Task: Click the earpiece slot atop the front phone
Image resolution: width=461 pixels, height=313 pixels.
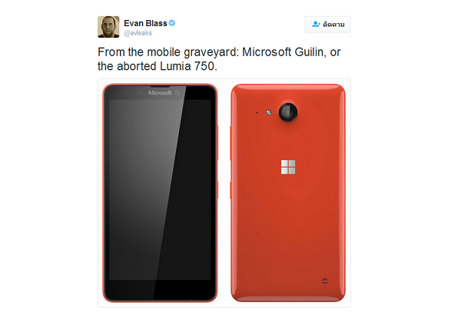Action: click(160, 86)
